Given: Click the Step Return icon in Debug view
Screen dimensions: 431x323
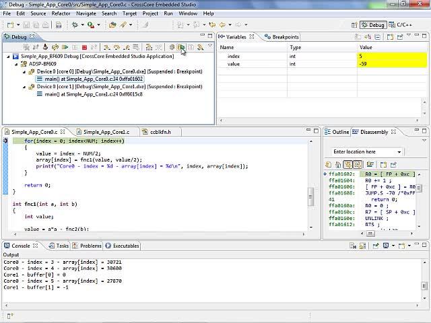Looking at the screenshot, I should pyautogui.click(x=126, y=47).
